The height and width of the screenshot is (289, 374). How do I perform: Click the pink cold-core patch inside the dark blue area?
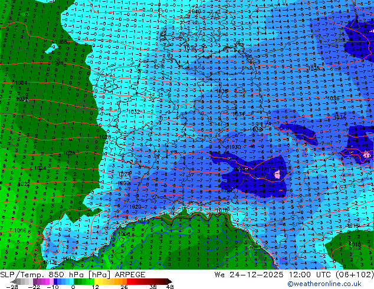click(x=277, y=175)
